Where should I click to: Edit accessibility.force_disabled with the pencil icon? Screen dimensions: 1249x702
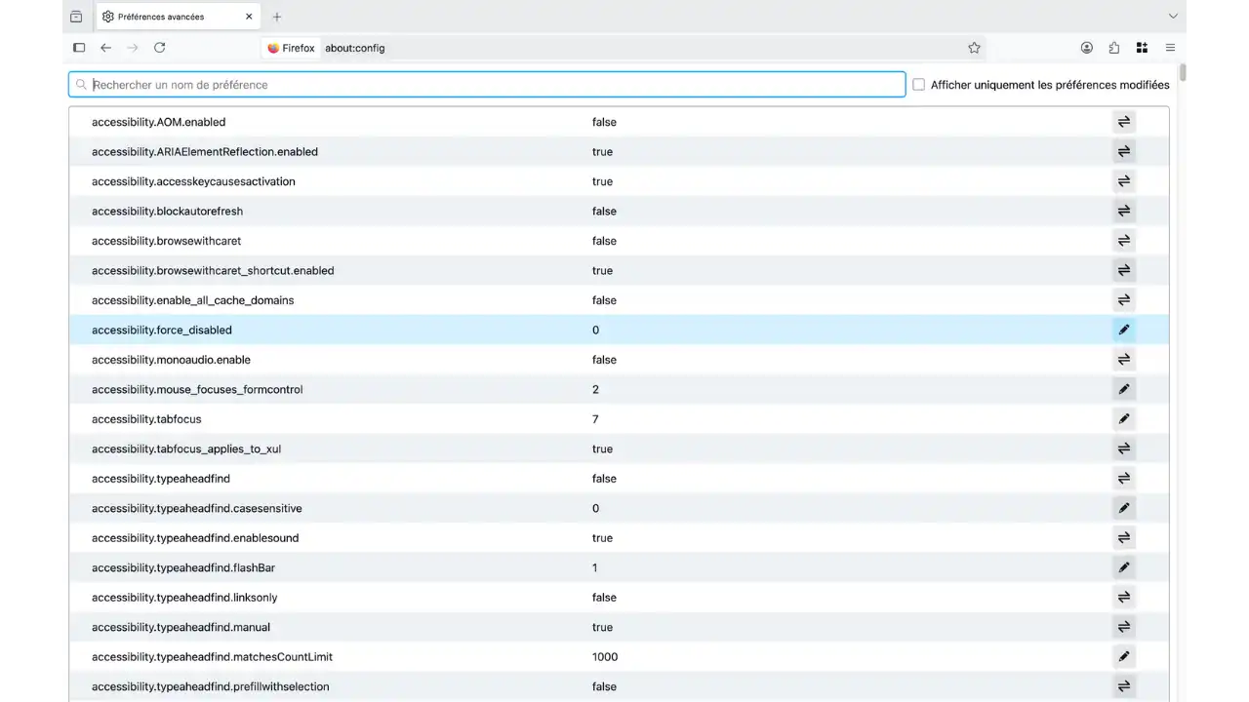pyautogui.click(x=1123, y=330)
